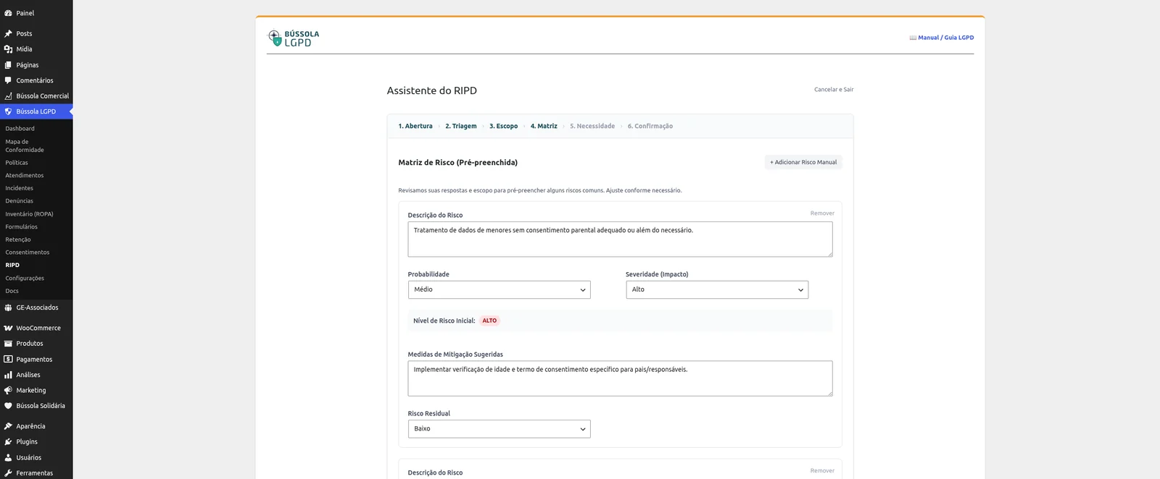Open the Manual / Guia LGPD link
The image size is (1160, 479).
click(x=942, y=38)
